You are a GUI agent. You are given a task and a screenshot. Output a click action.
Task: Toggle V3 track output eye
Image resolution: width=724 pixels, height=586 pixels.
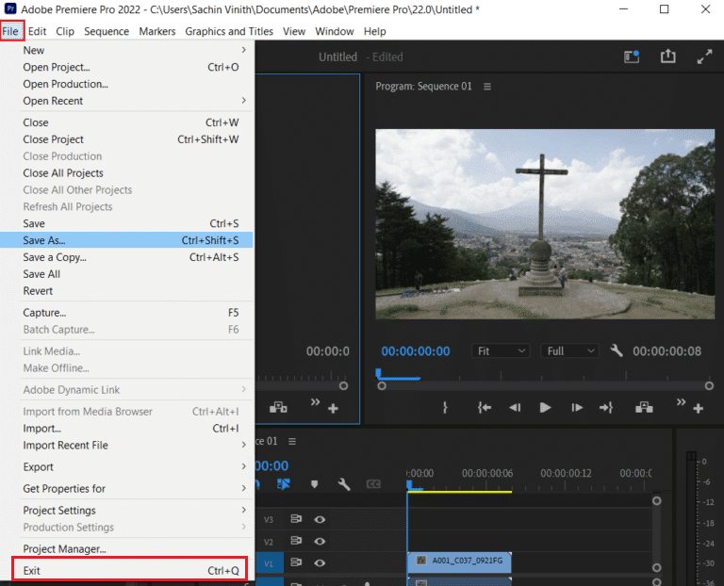320,519
